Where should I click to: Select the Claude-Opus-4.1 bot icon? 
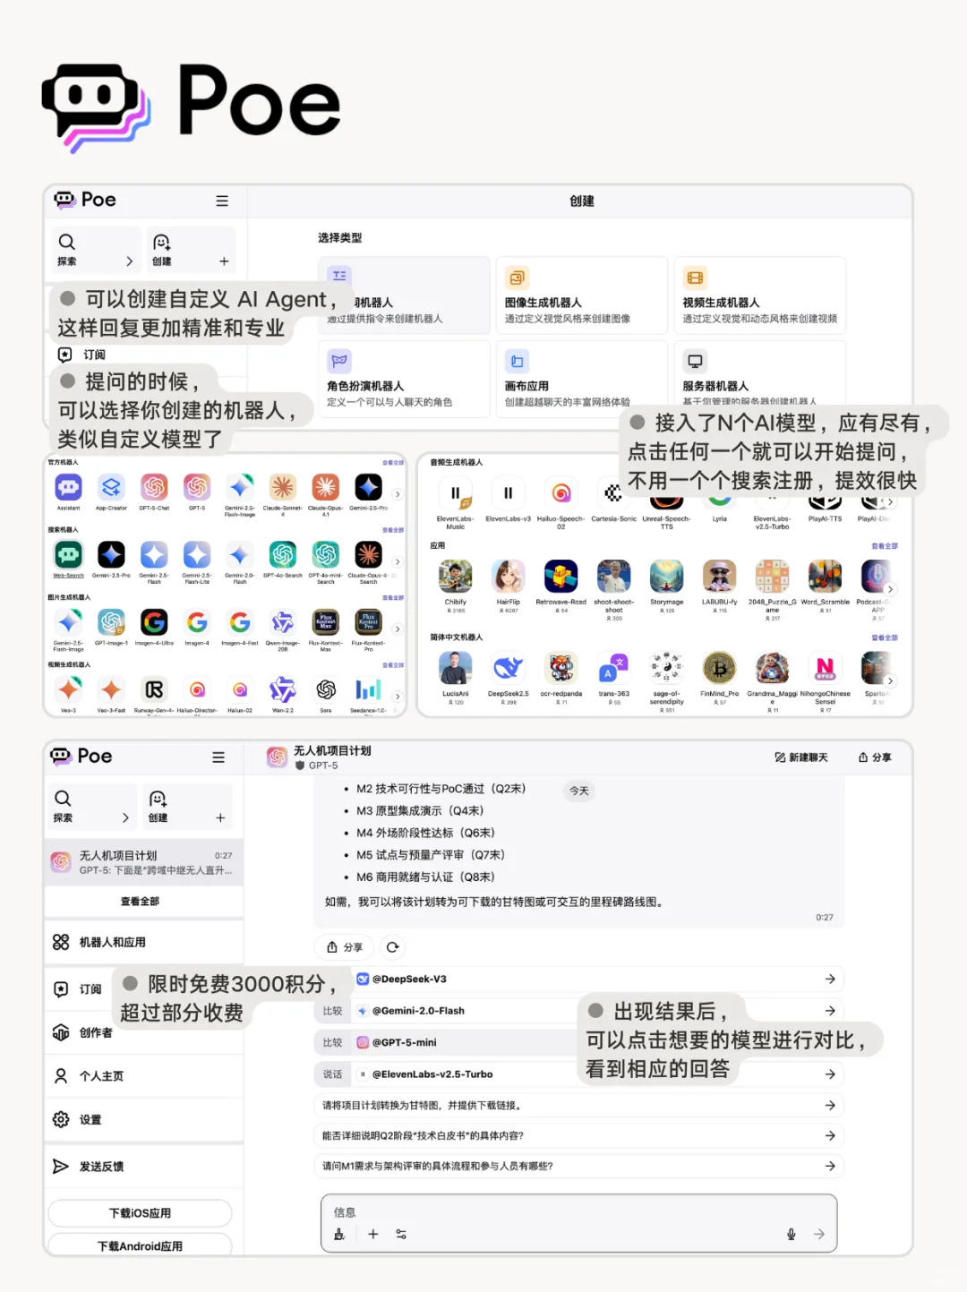point(325,486)
